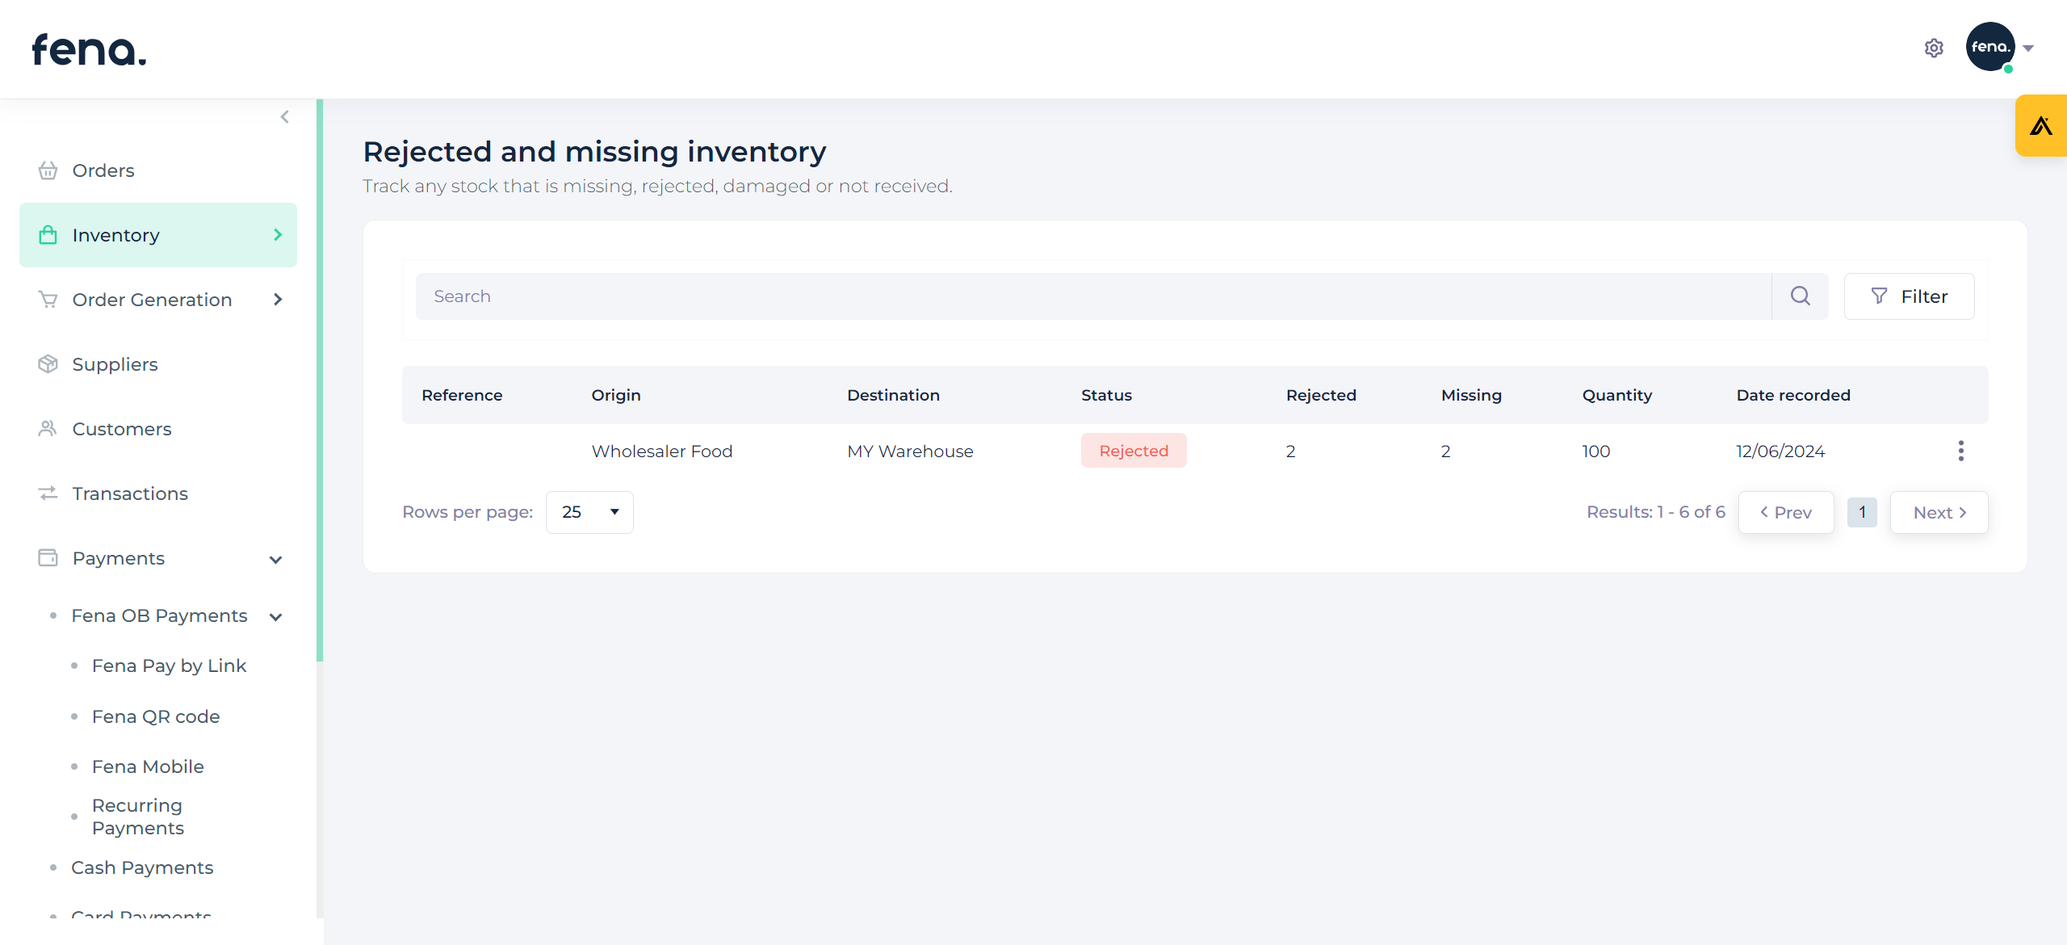This screenshot has width=2067, height=945.
Task: Collapse the sidebar with the chevron
Action: 284,117
